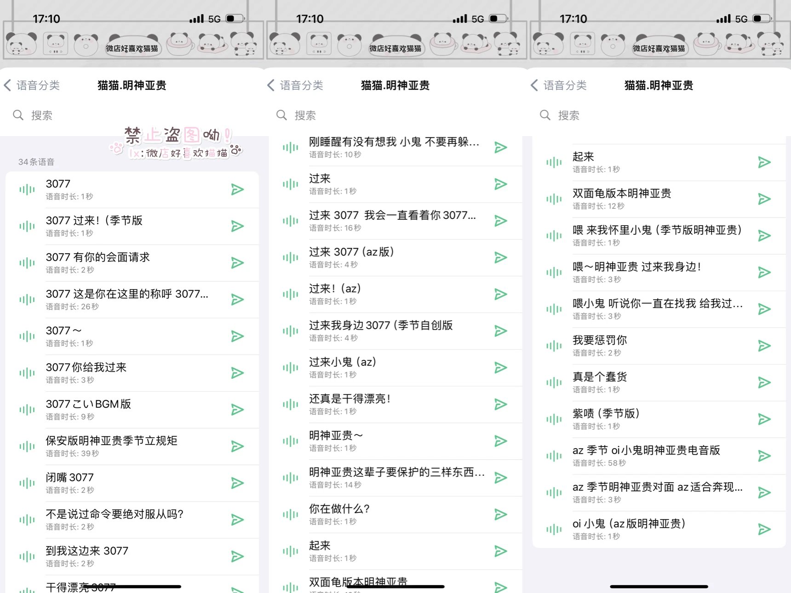Send "喂～明神亚贵 过来我身边!" voice
The height and width of the screenshot is (593, 791).
pos(764,273)
